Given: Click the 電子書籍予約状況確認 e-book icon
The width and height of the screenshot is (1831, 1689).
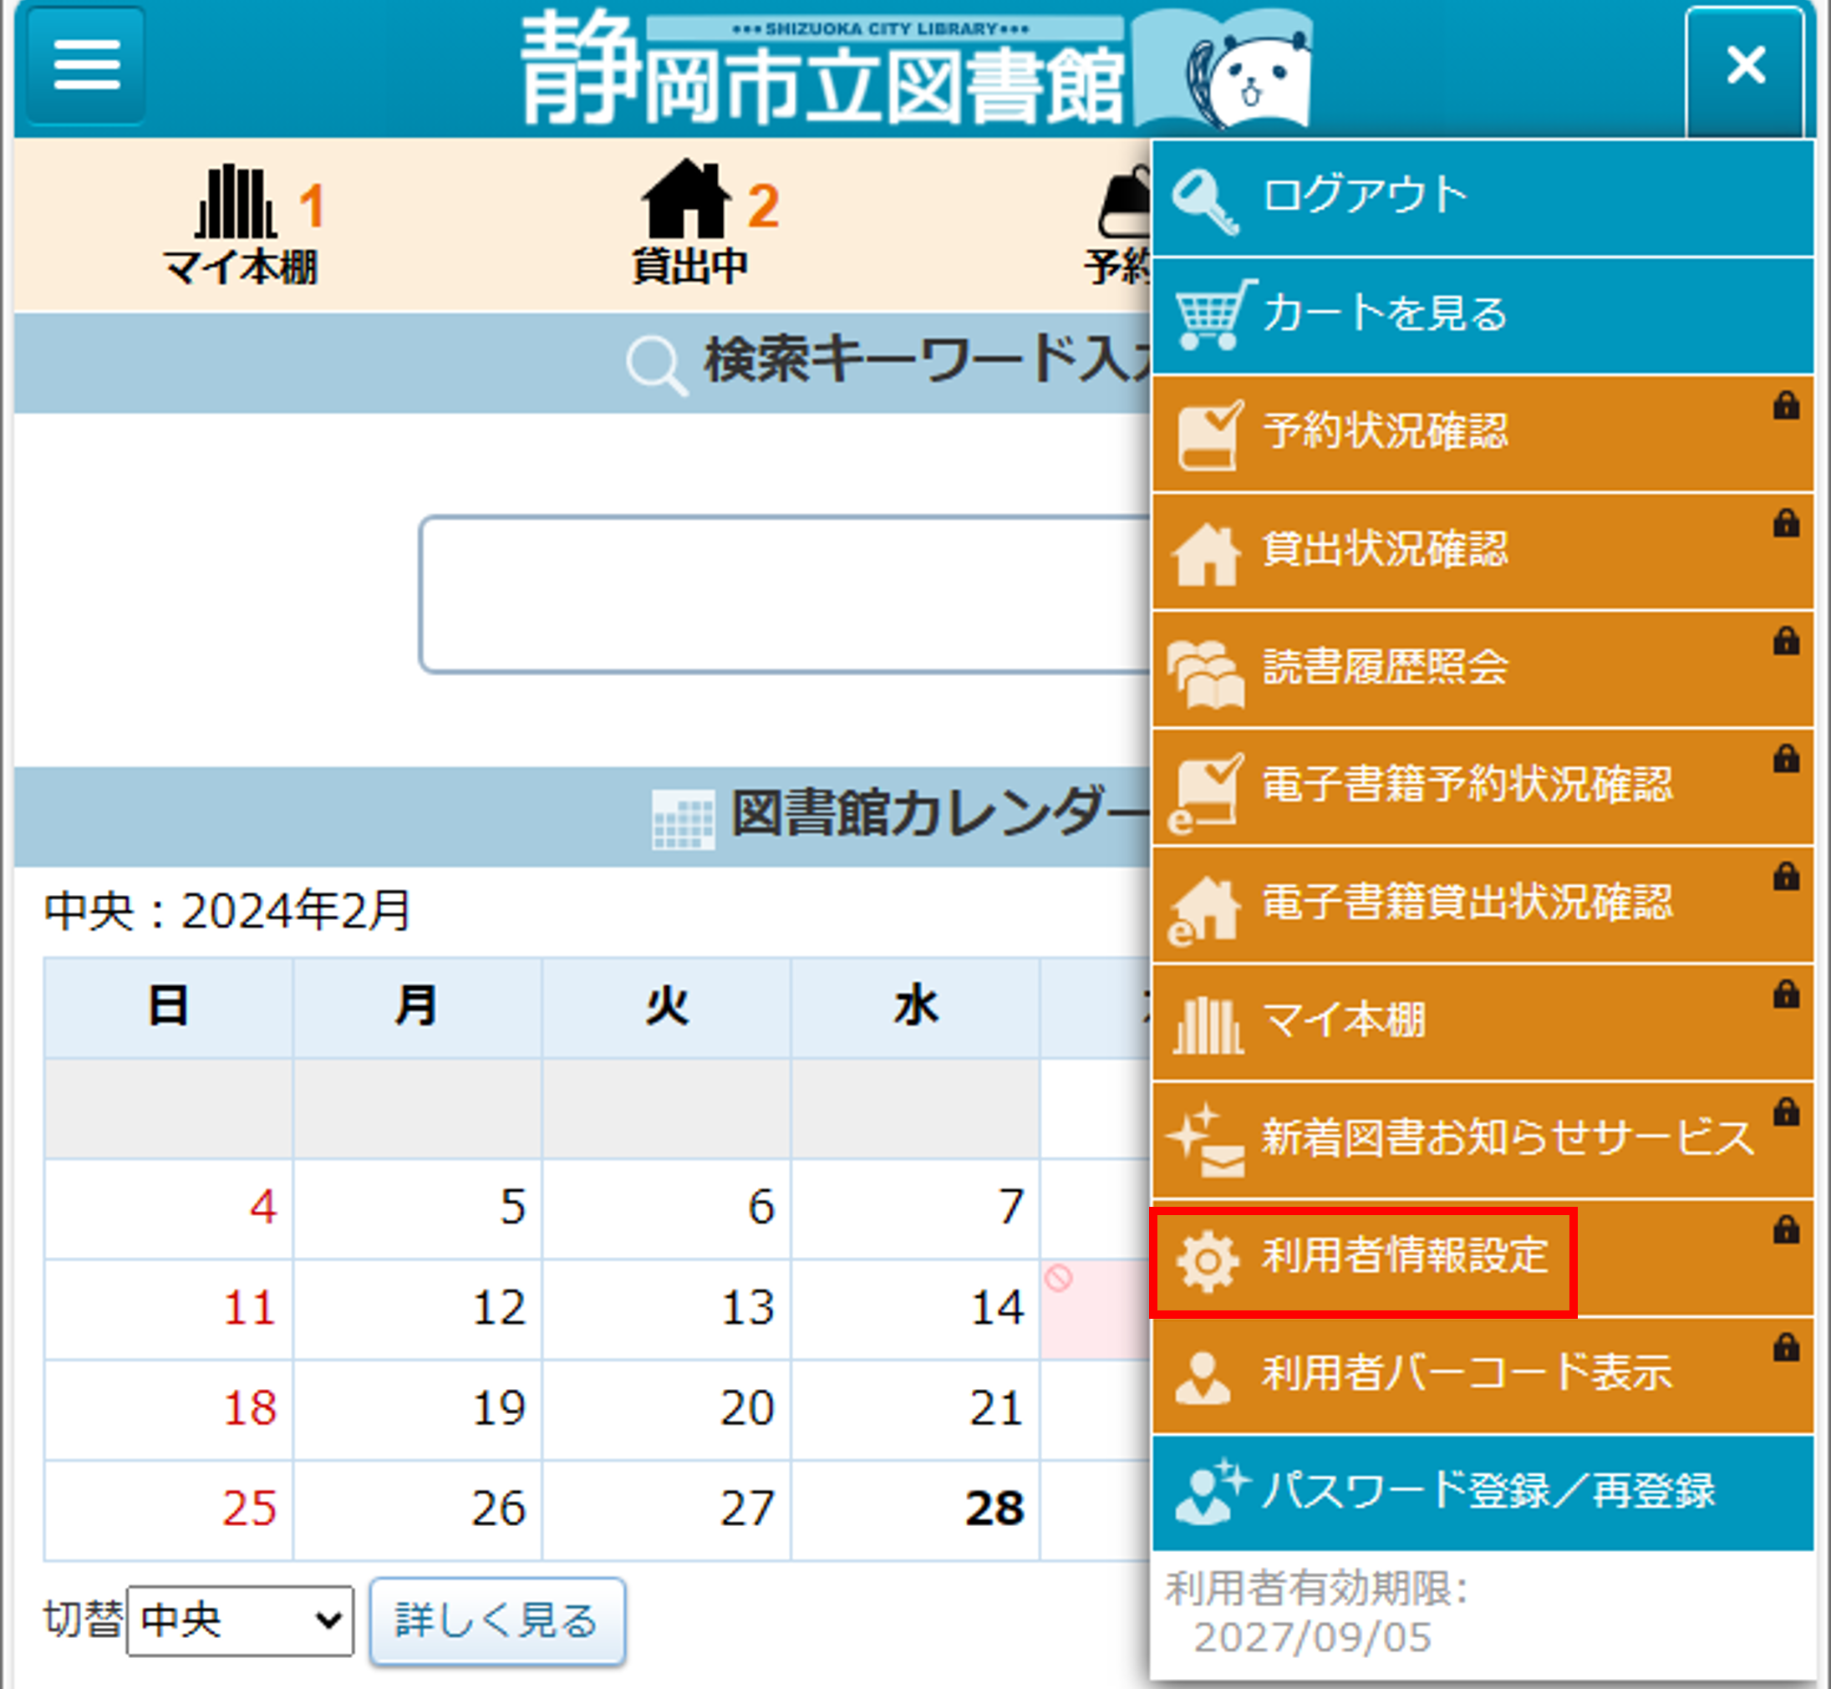Looking at the screenshot, I should 1207,791.
